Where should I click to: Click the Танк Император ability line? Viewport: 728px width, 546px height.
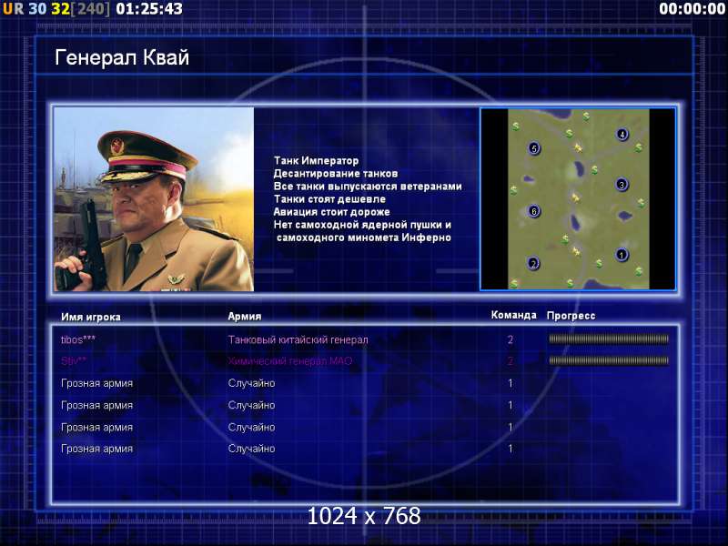click(316, 161)
